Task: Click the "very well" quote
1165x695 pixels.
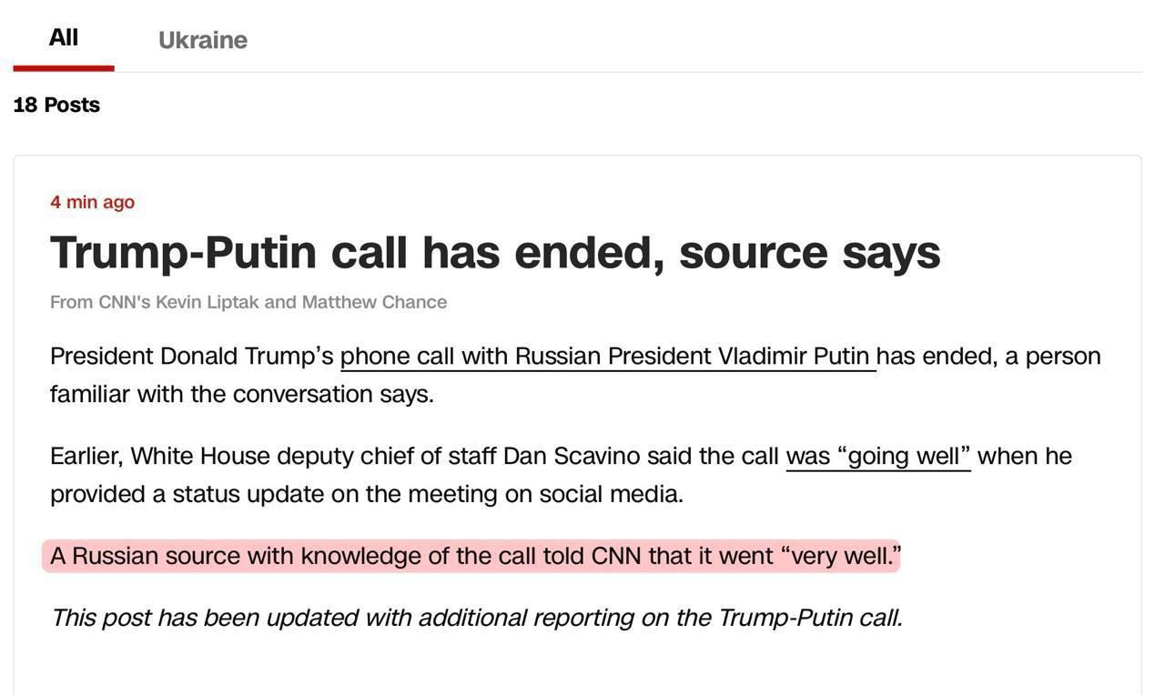Action: [x=843, y=556]
